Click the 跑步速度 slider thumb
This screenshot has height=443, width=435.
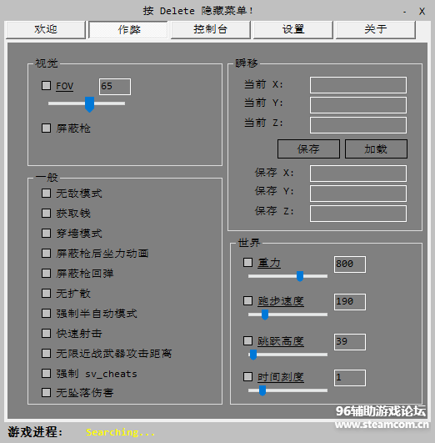pos(265,315)
